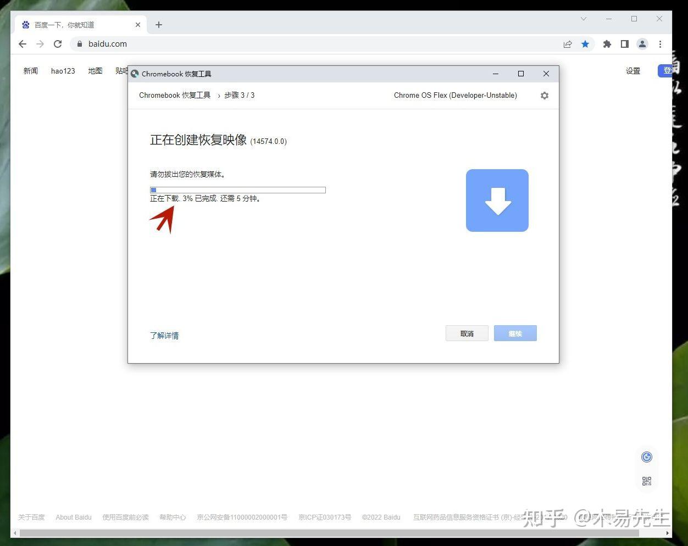This screenshot has width=688, height=546.
Task: Click the scrollbar right arrow
Action: (x=668, y=533)
